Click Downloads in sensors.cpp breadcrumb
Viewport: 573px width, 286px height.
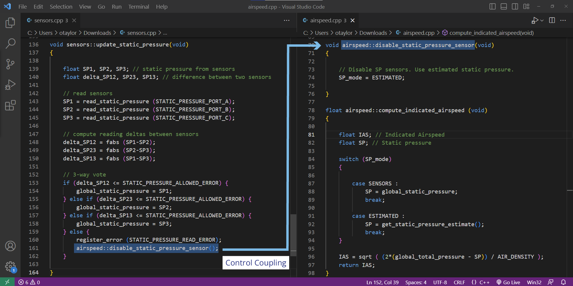click(x=97, y=33)
